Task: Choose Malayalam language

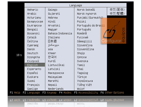Action: point(55,77)
